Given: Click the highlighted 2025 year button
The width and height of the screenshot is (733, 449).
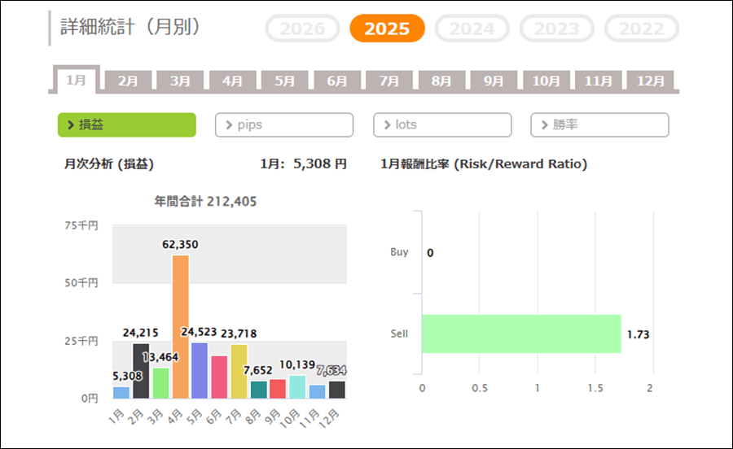Looking at the screenshot, I should click(387, 28).
